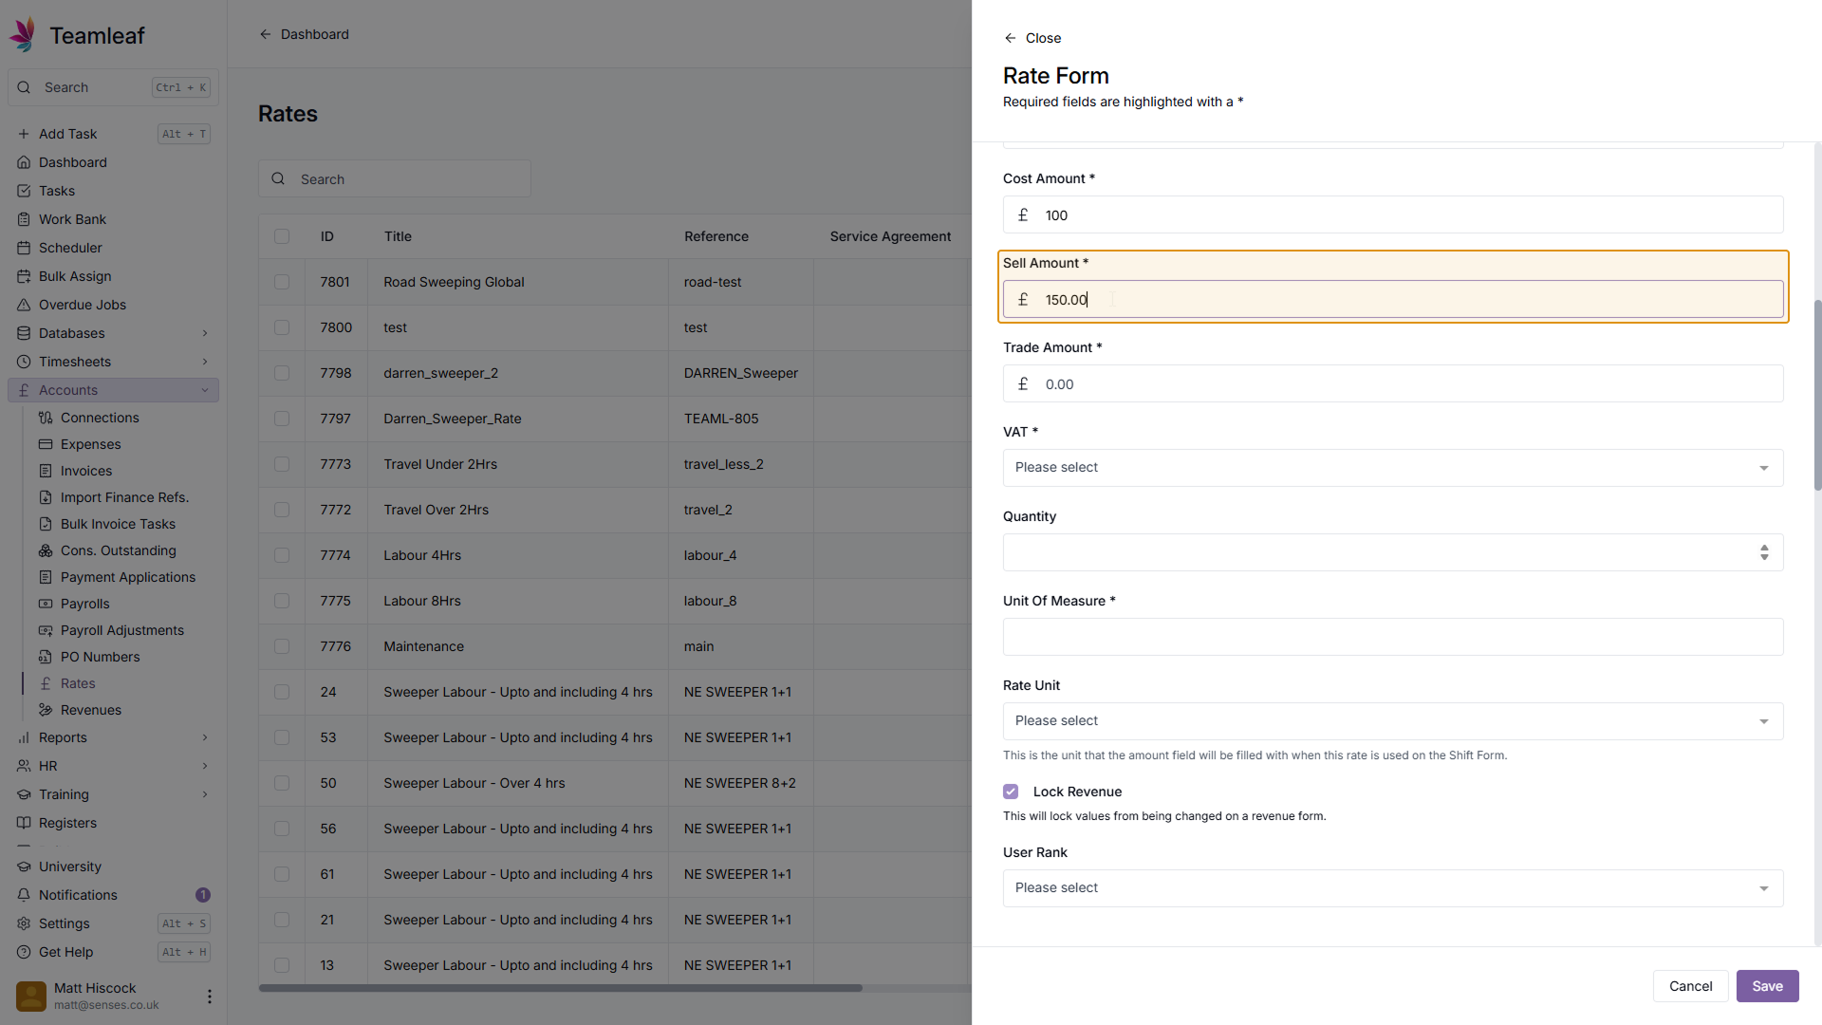
Task: Tick checkbox for Road Sweeping Global row
Action: [x=282, y=282]
